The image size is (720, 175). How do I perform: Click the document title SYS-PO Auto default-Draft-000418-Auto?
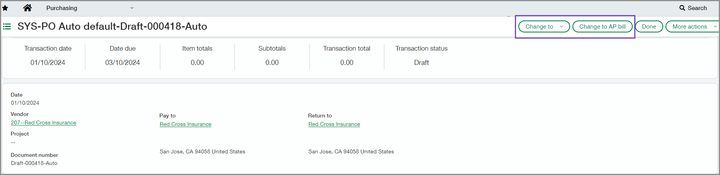point(112,26)
